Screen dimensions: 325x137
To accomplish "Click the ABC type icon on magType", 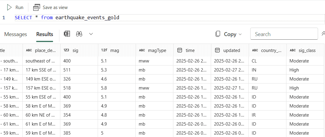I will 142,50.
